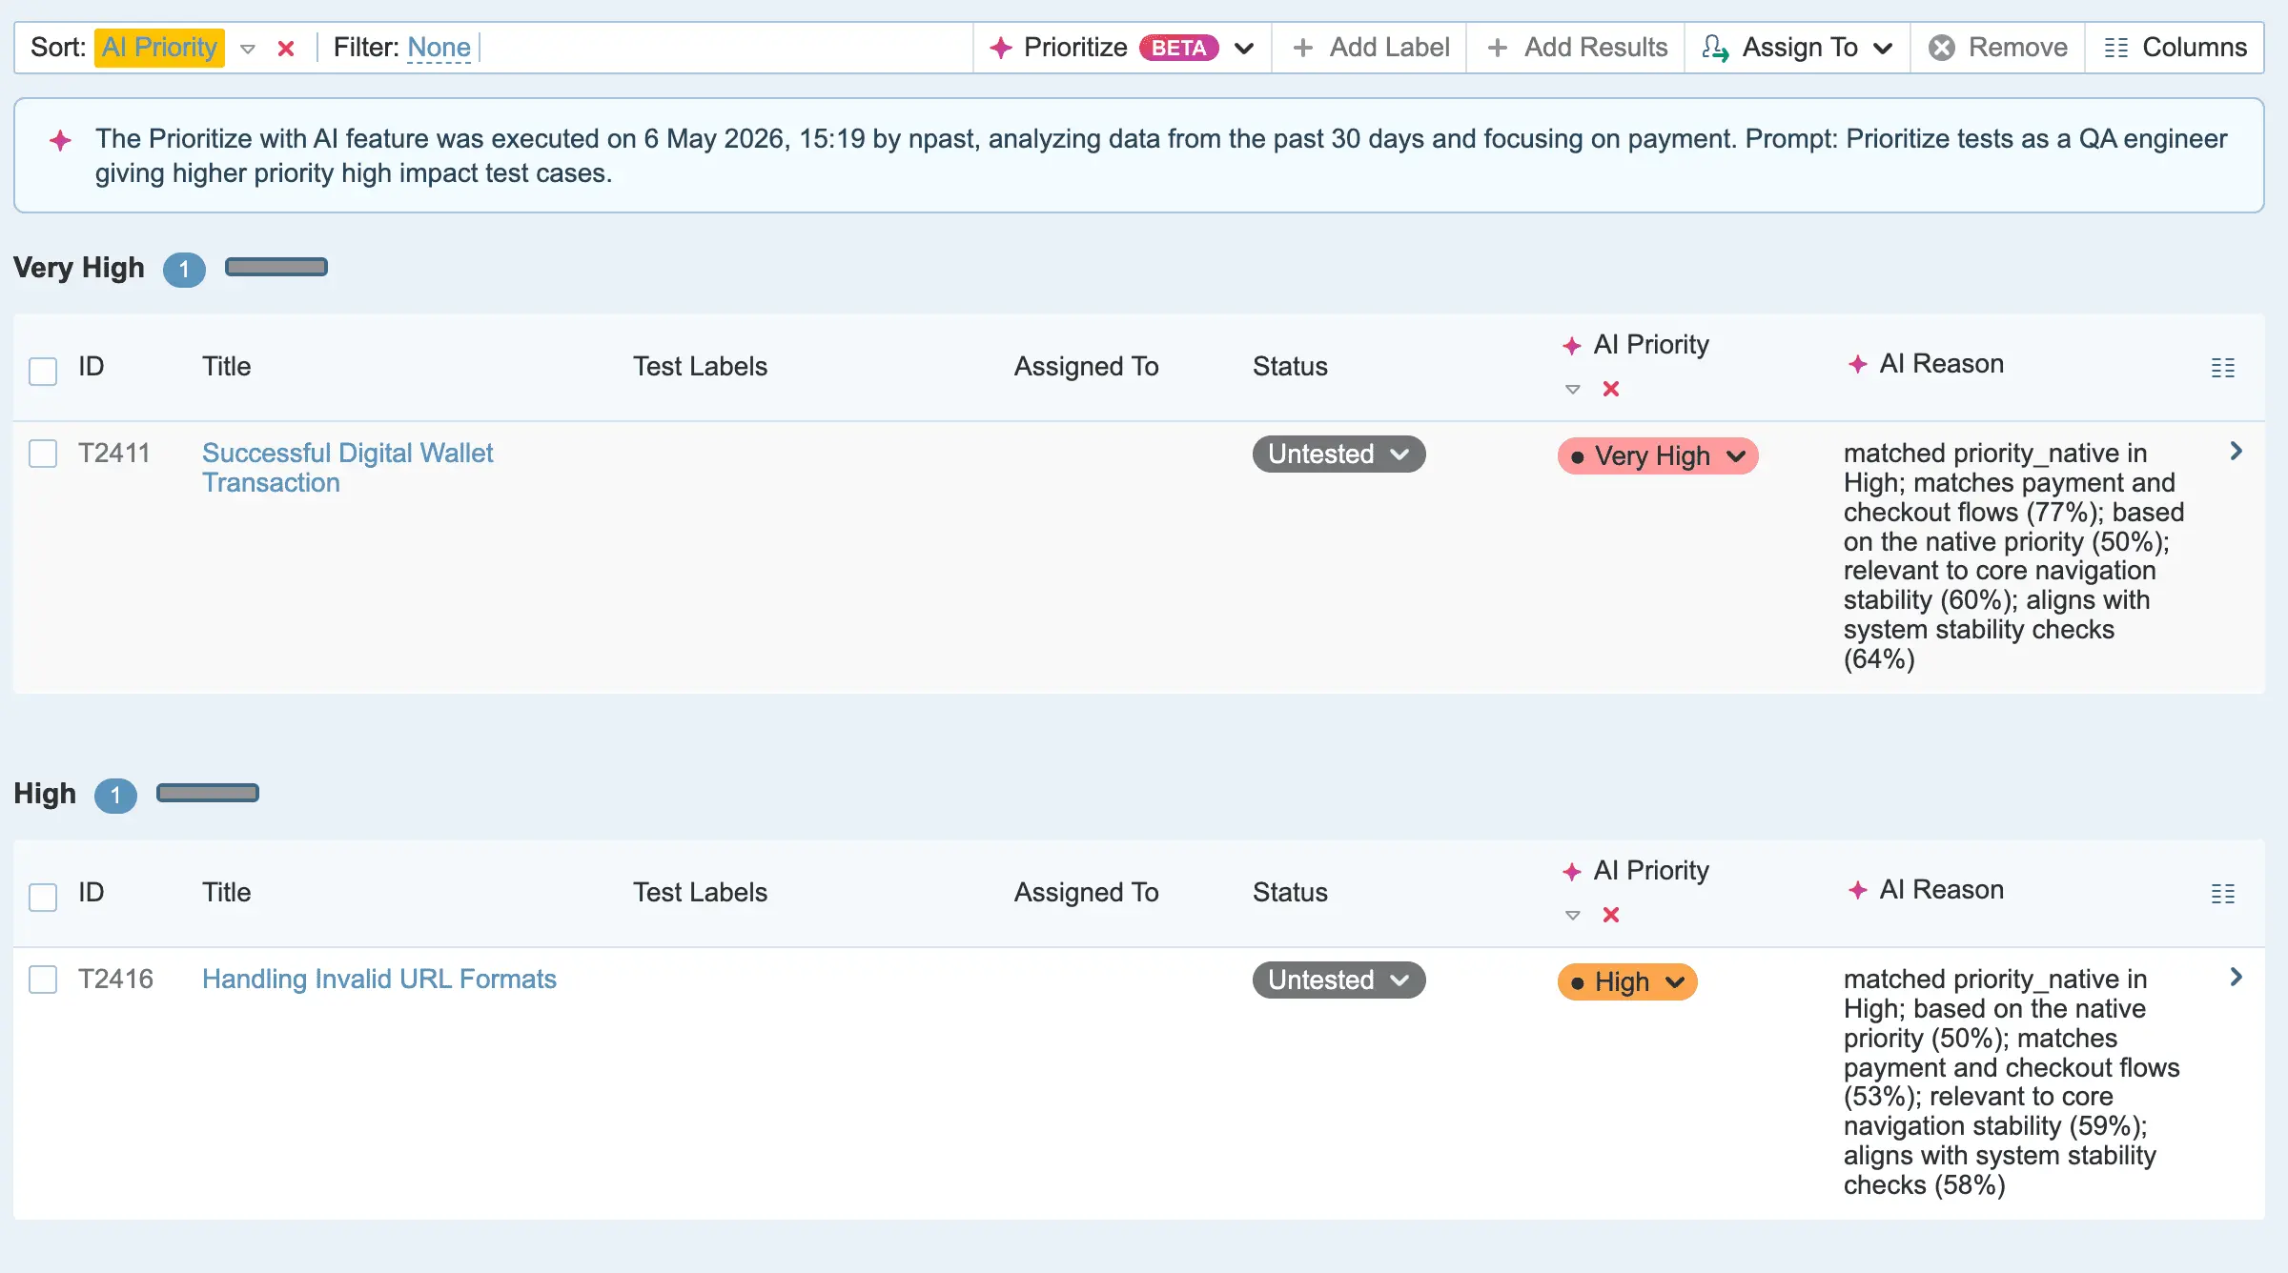This screenshot has width=2288, height=1273.
Task: Sort by Status in High table
Action: tap(1290, 893)
